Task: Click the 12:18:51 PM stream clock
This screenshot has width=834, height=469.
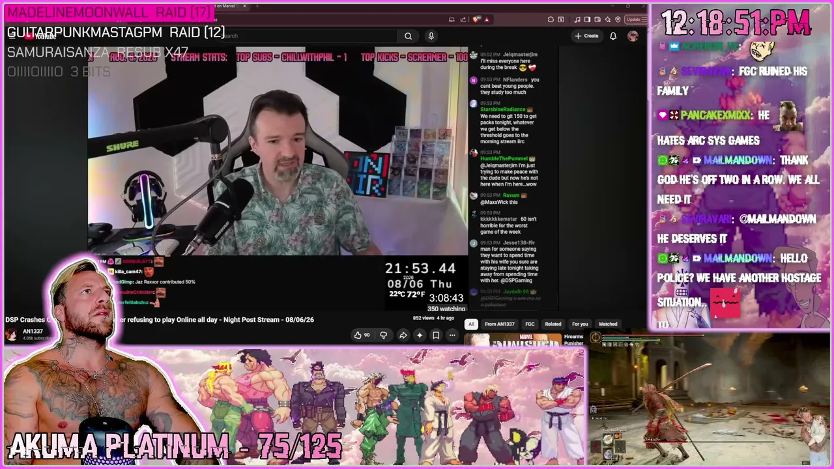Action: (x=736, y=24)
